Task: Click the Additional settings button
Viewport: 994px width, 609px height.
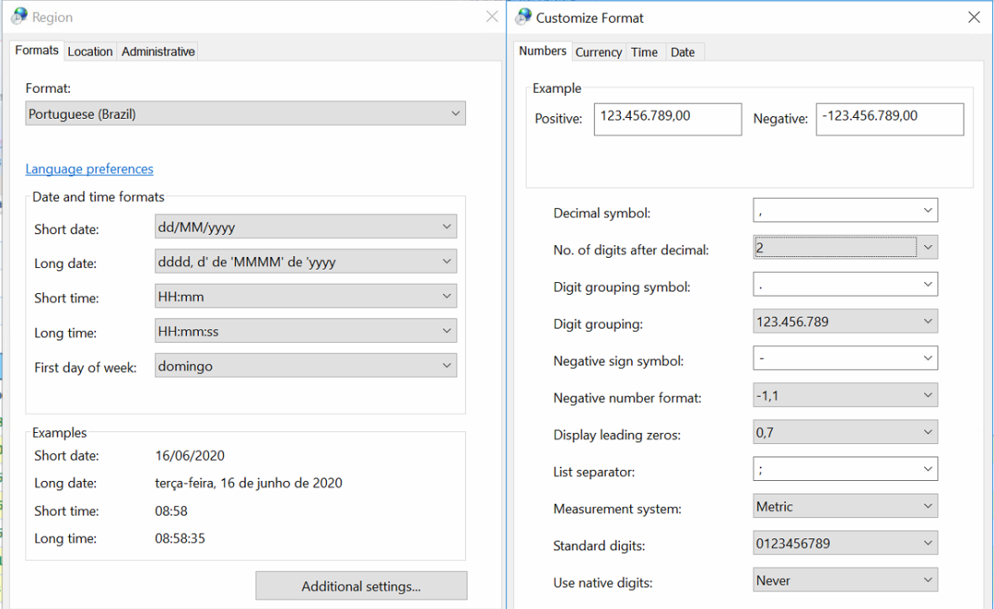Action: [x=361, y=586]
